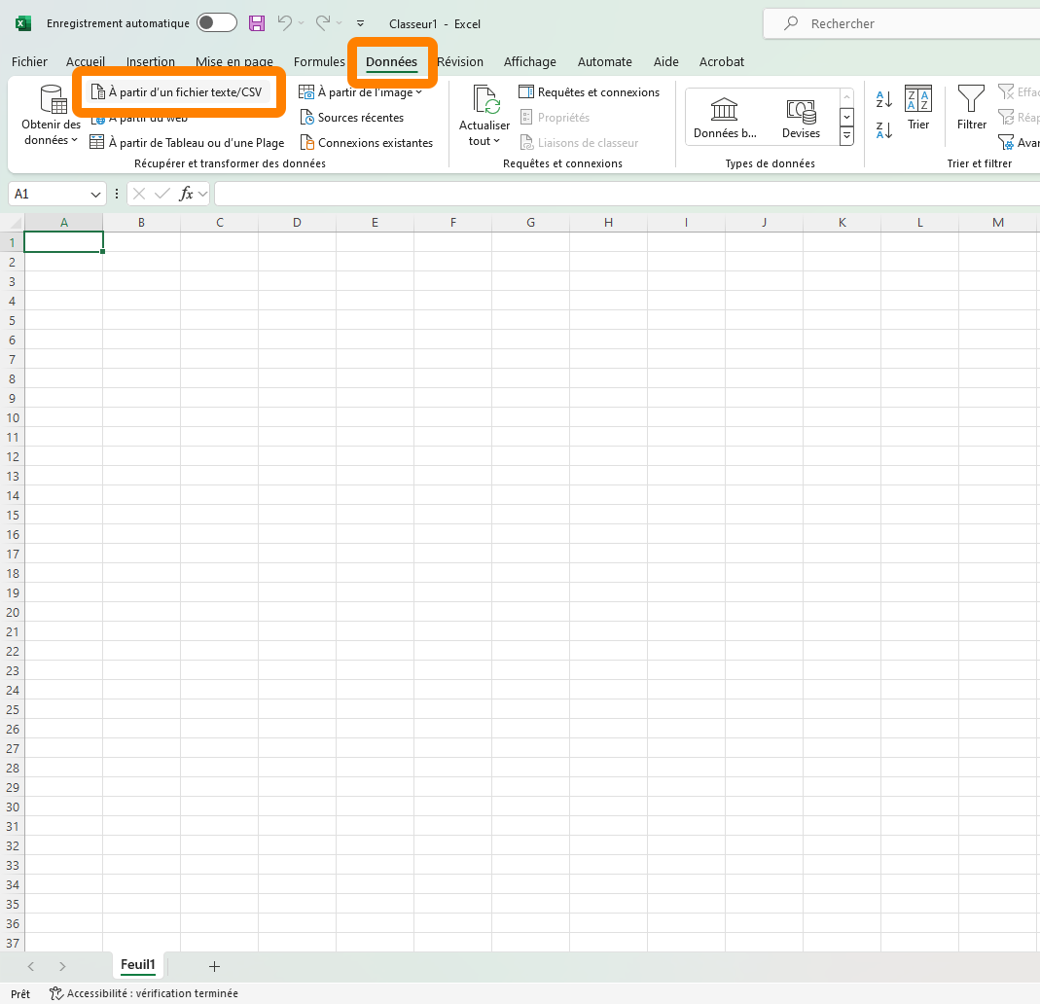This screenshot has width=1040, height=1004.
Task: Click the insert function fx icon
Action: [x=187, y=194]
